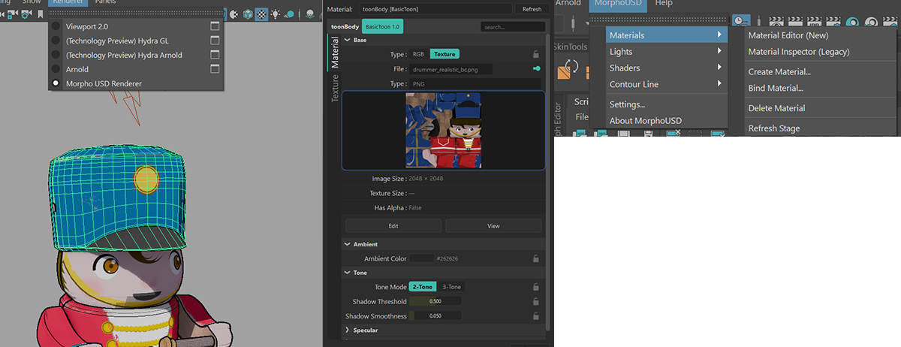Open the option box for Viewport 2.0
The image size is (901, 347).
click(215, 26)
